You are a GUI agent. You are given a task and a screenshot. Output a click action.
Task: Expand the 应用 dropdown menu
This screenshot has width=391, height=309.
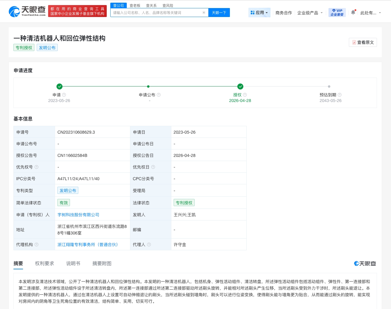pyautogui.click(x=259, y=13)
